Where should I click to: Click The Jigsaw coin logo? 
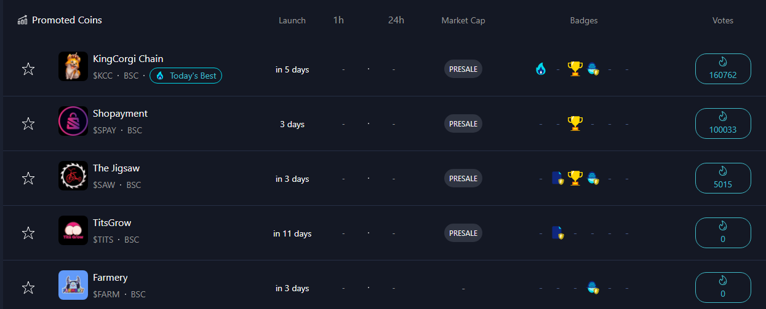[73, 176]
